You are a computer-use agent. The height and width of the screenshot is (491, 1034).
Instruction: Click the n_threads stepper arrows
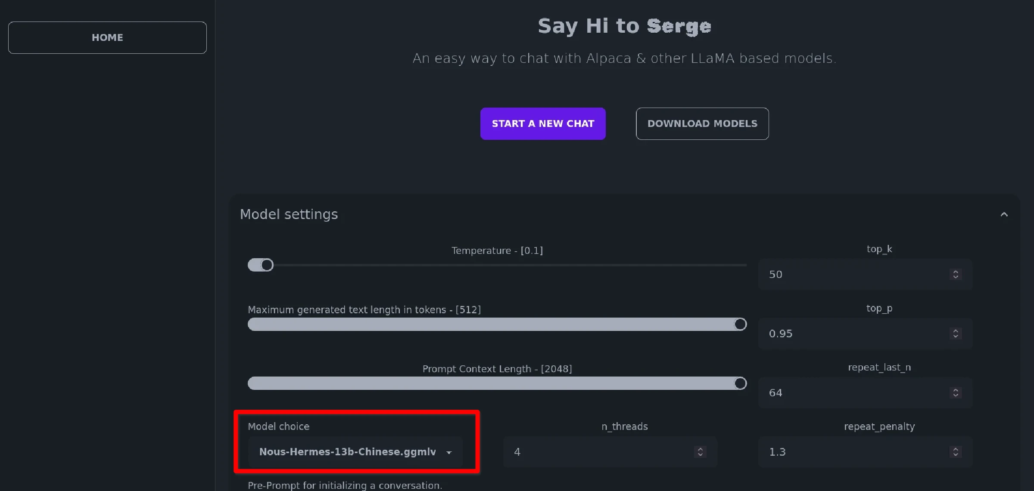coord(700,452)
